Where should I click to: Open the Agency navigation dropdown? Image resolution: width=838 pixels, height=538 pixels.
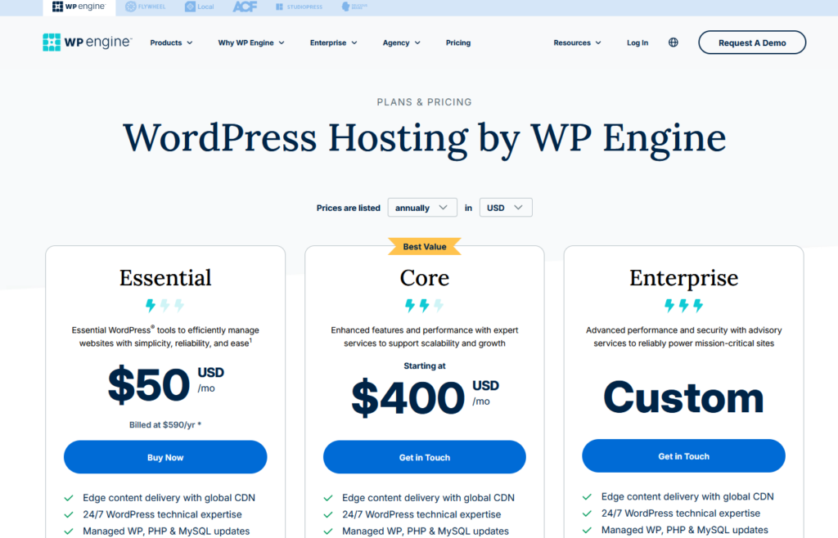pyautogui.click(x=401, y=43)
